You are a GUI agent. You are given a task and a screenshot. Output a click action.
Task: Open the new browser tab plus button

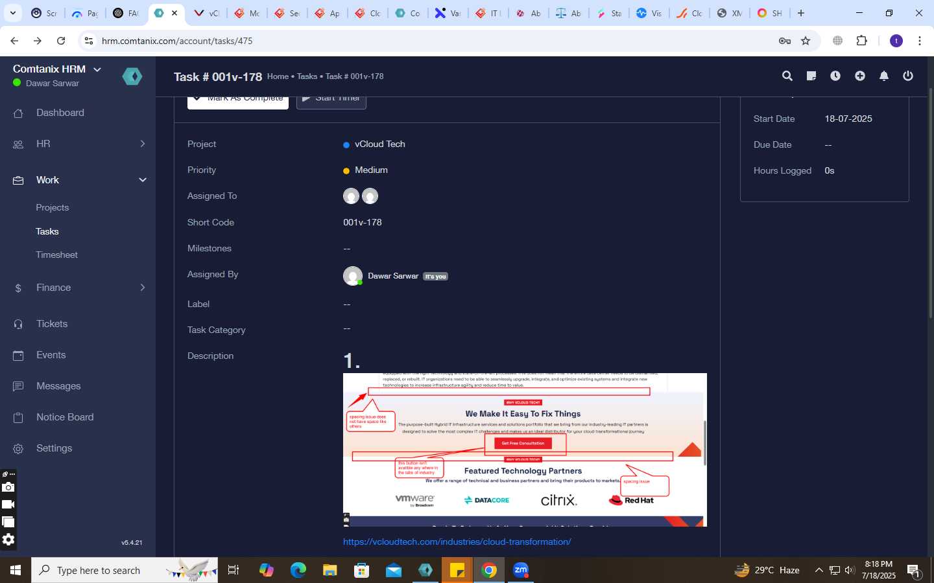click(x=801, y=13)
